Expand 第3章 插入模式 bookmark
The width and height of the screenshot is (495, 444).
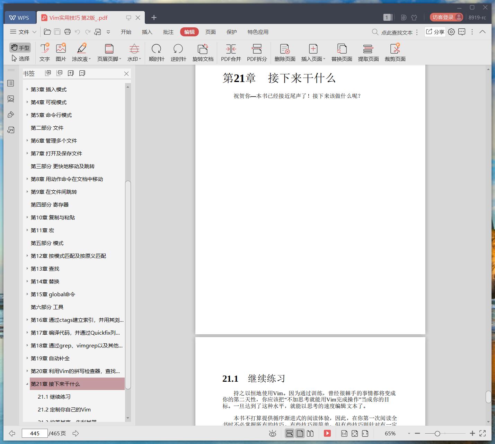coord(27,89)
